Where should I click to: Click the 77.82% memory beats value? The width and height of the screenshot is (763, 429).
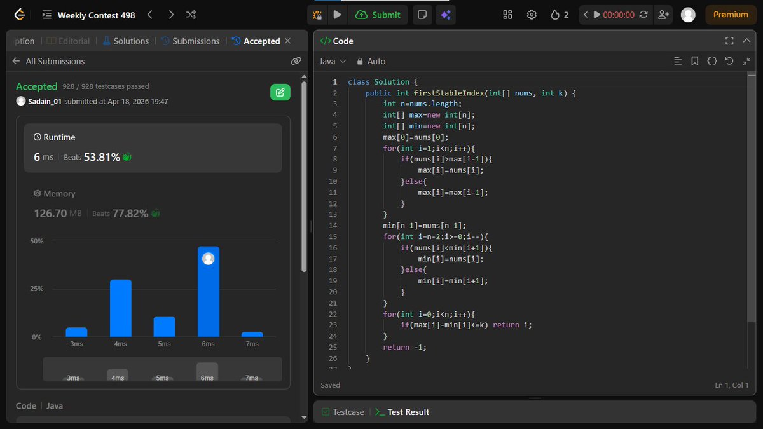(130, 214)
